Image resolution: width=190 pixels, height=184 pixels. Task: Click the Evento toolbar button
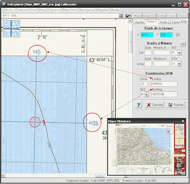(162, 16)
